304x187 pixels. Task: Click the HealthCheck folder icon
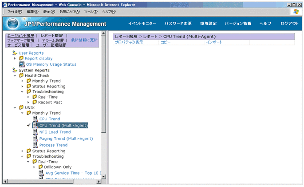21,76
